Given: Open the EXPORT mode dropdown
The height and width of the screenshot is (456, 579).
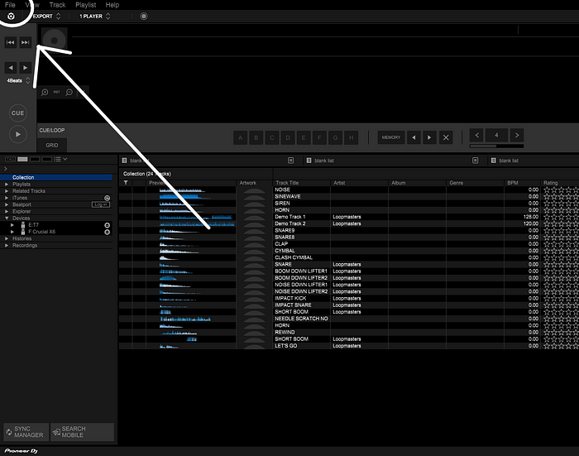Looking at the screenshot, I should pos(46,17).
